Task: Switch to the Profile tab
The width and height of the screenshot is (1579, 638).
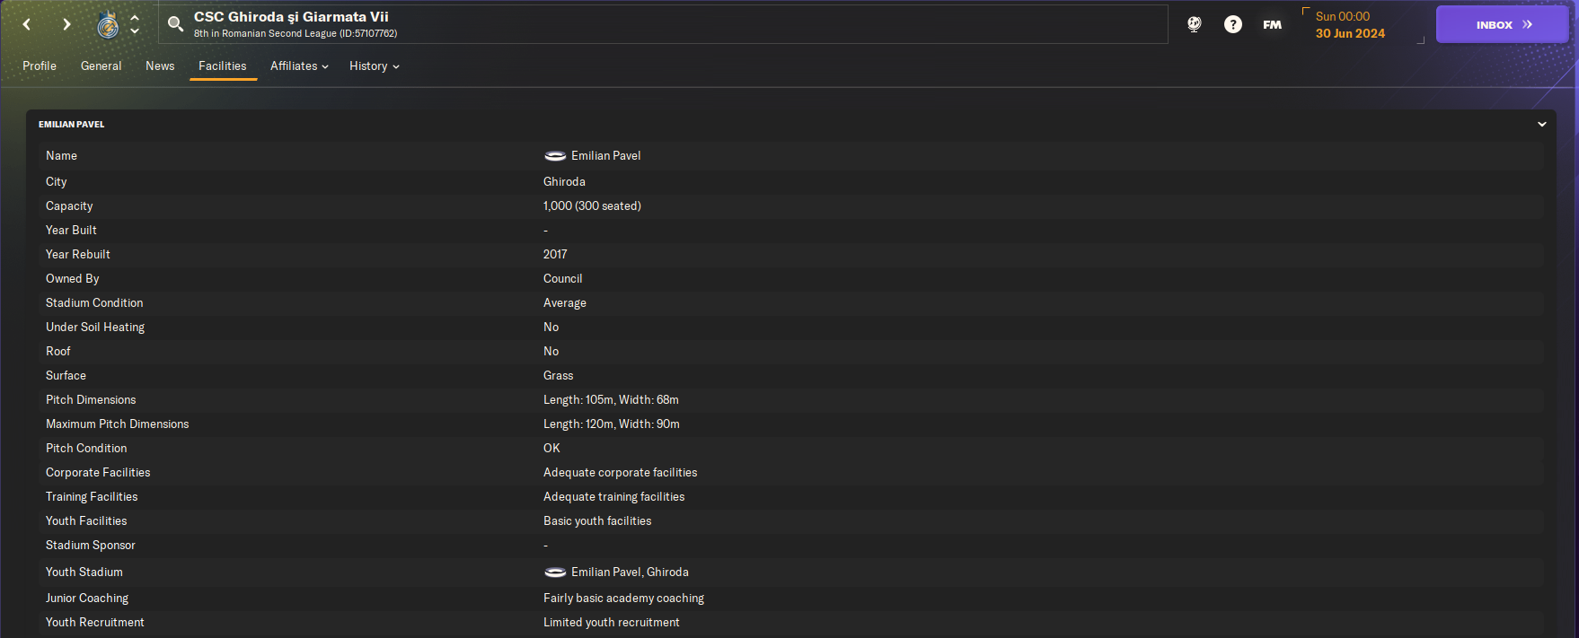Action: coord(40,66)
